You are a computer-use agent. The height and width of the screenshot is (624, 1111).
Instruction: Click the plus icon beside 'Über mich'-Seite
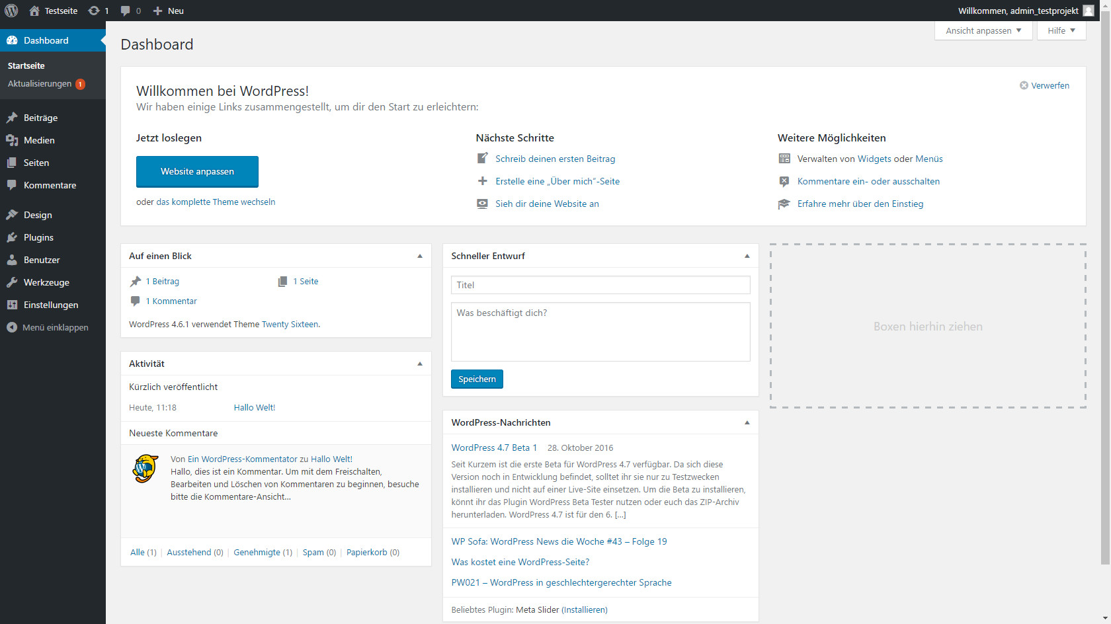(483, 181)
